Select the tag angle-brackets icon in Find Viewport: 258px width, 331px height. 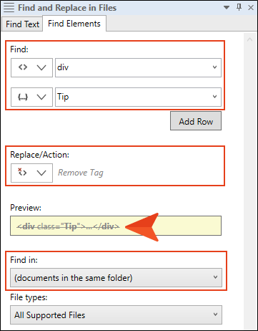23,67
